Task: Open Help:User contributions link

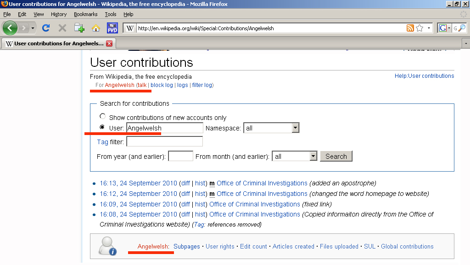Action: click(424, 76)
